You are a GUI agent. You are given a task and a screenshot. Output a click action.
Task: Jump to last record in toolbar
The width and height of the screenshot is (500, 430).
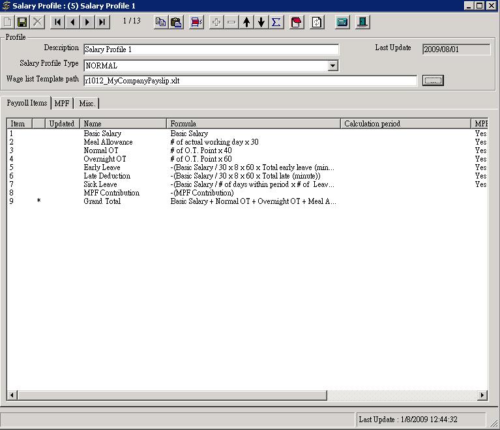click(102, 22)
